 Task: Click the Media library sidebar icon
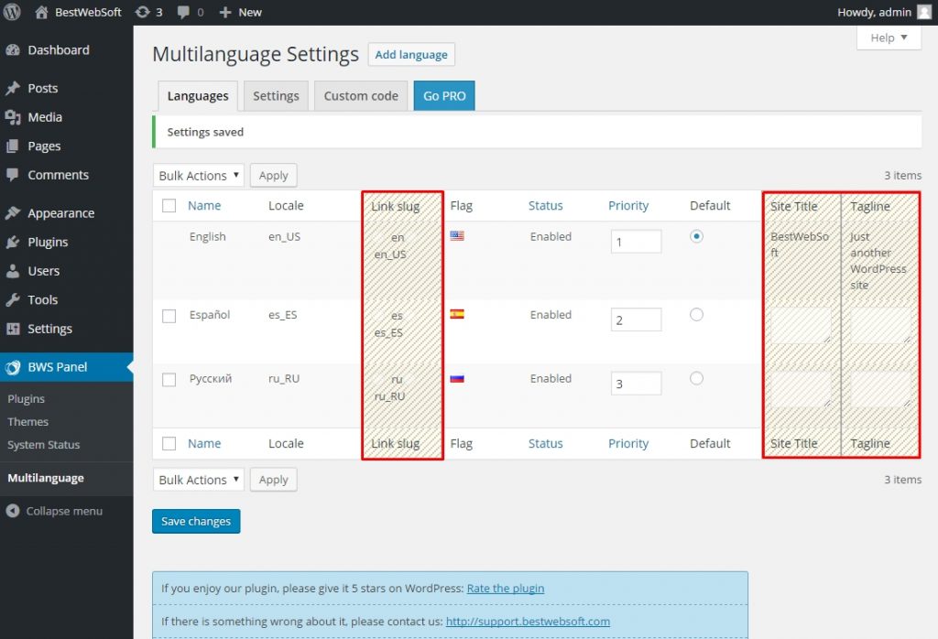11,117
